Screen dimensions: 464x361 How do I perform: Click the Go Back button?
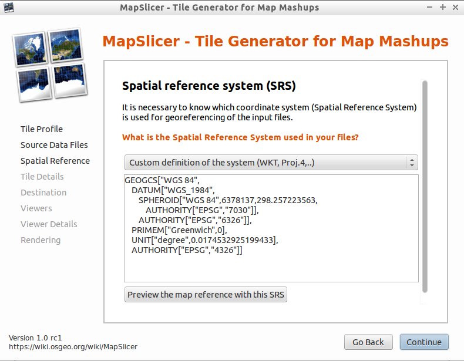pos(368,342)
